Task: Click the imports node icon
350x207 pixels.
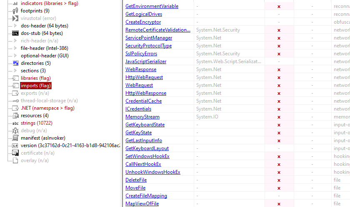Action: (15, 86)
